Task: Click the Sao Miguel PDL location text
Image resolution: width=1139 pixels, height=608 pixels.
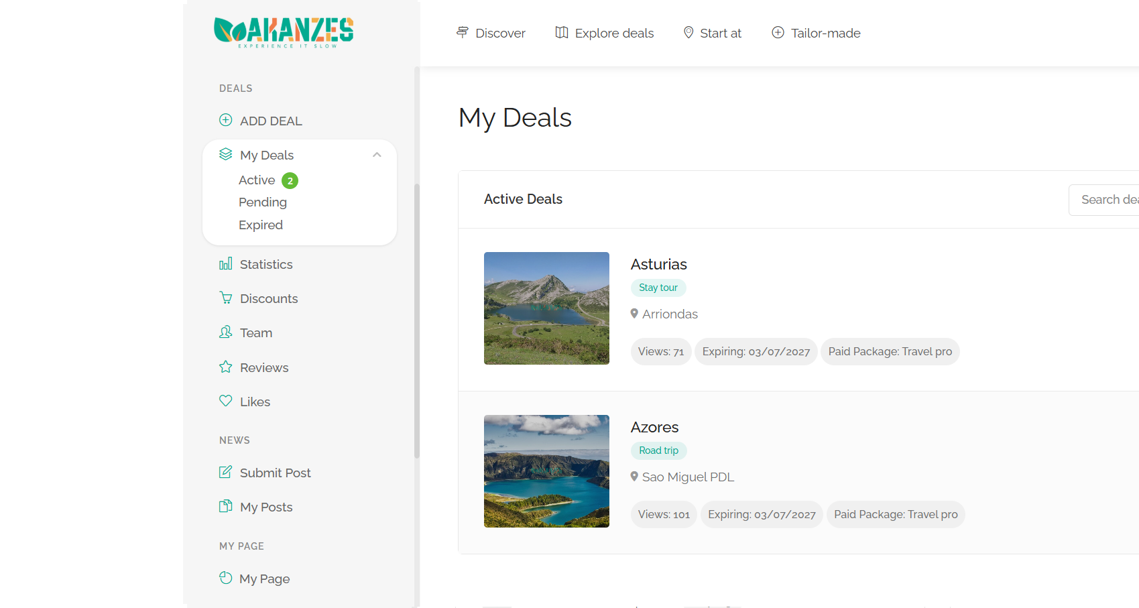Action: pos(688,477)
